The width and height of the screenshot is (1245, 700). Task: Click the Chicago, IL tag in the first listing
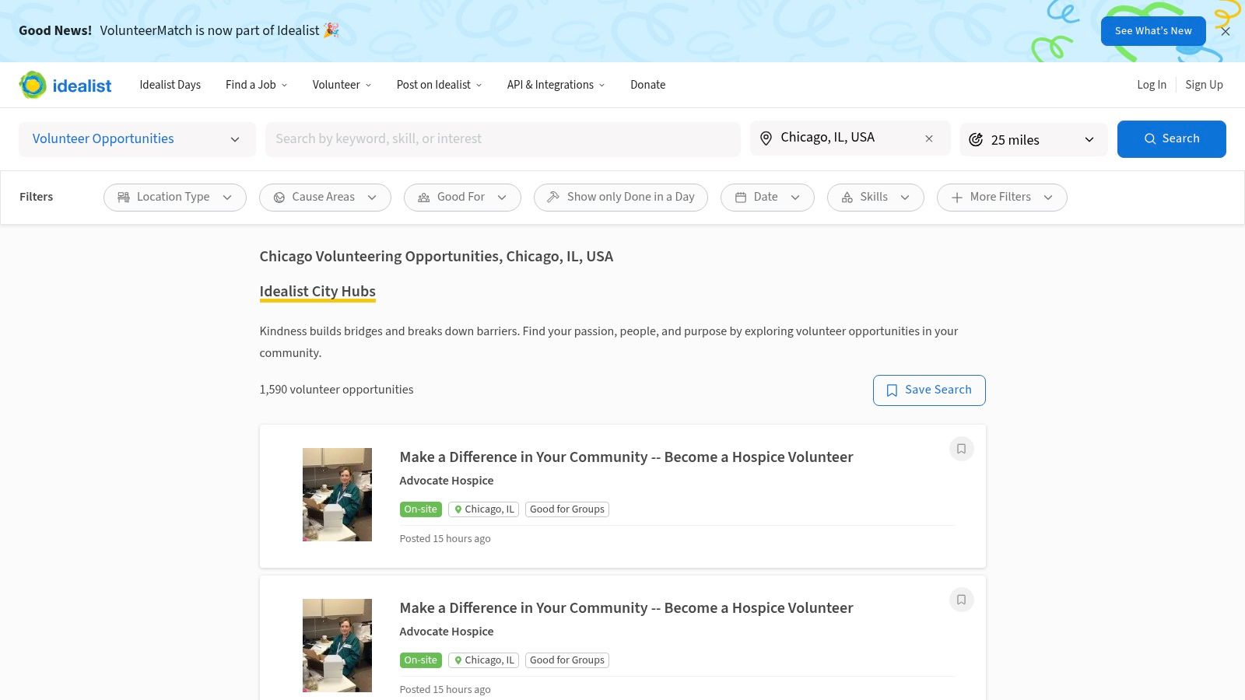click(x=484, y=509)
